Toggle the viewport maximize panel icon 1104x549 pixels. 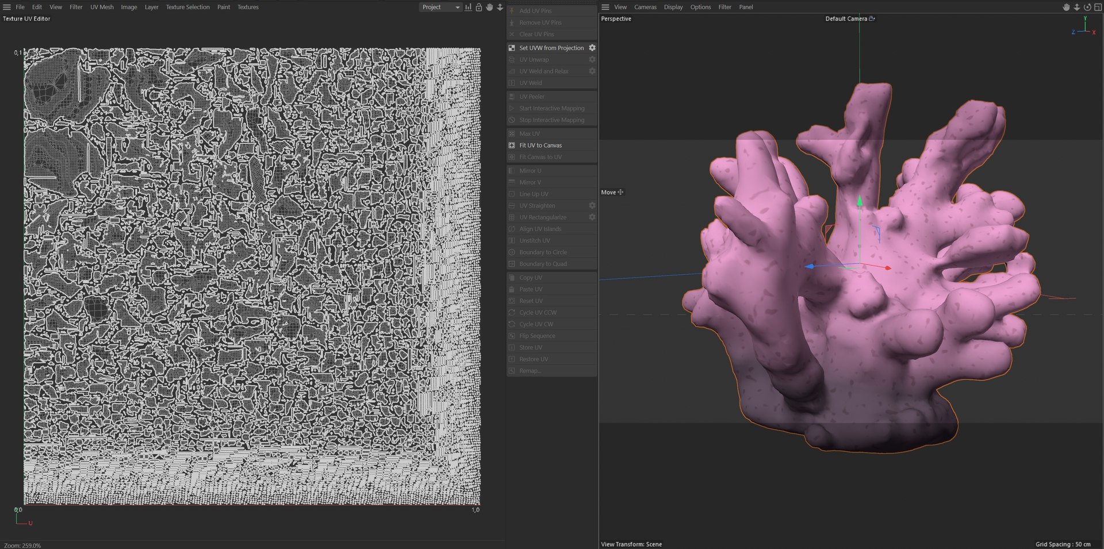(1098, 7)
